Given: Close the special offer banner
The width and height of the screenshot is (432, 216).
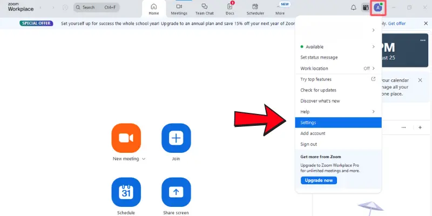Looking at the screenshot, I should point(426,23).
